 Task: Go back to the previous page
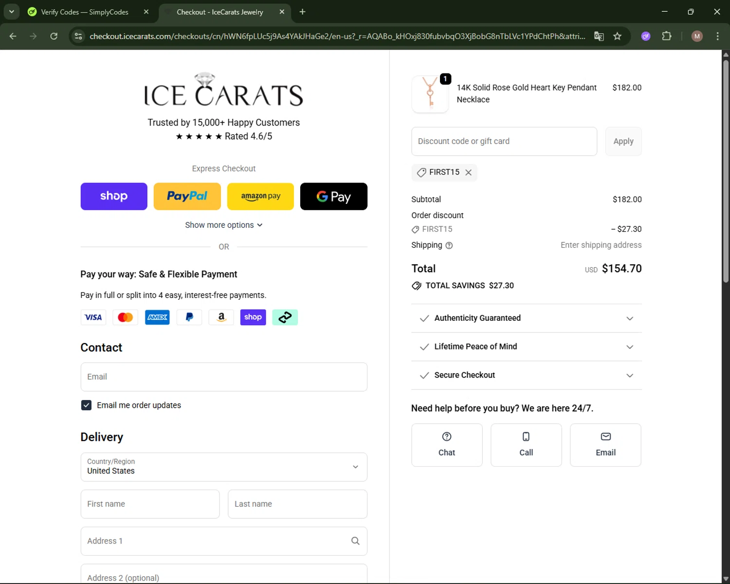[13, 36]
